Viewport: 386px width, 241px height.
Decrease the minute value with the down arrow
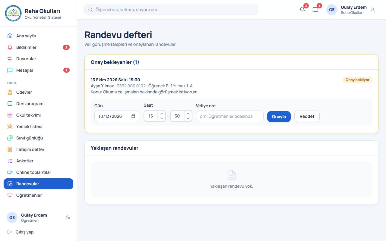[x=188, y=118]
